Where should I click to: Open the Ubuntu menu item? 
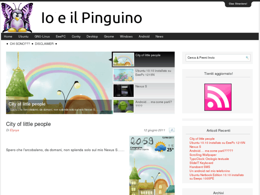click(23, 36)
